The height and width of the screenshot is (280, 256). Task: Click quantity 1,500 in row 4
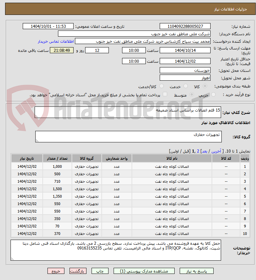pos(57,189)
